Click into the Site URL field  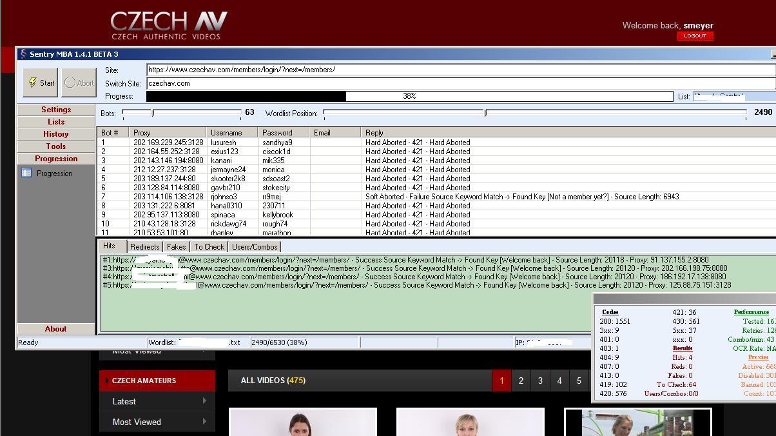(461, 70)
